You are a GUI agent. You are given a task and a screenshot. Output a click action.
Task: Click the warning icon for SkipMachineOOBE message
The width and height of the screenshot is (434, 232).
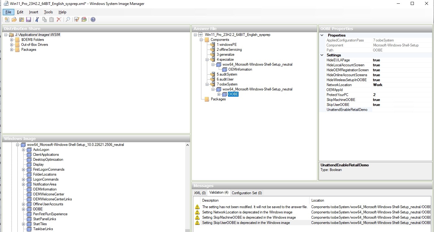197,217
